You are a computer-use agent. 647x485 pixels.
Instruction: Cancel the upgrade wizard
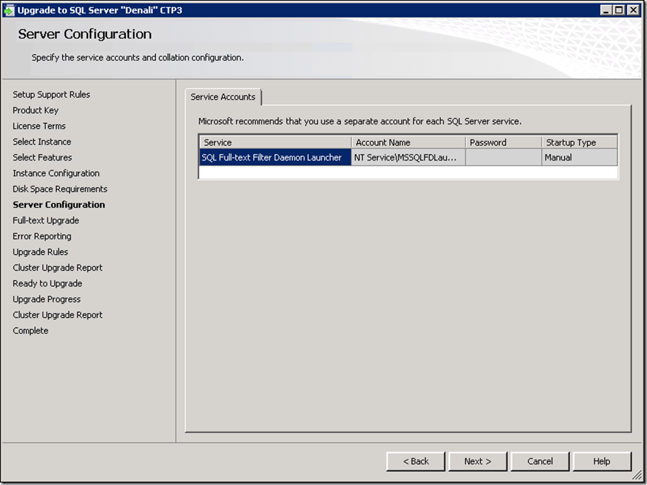(x=539, y=461)
